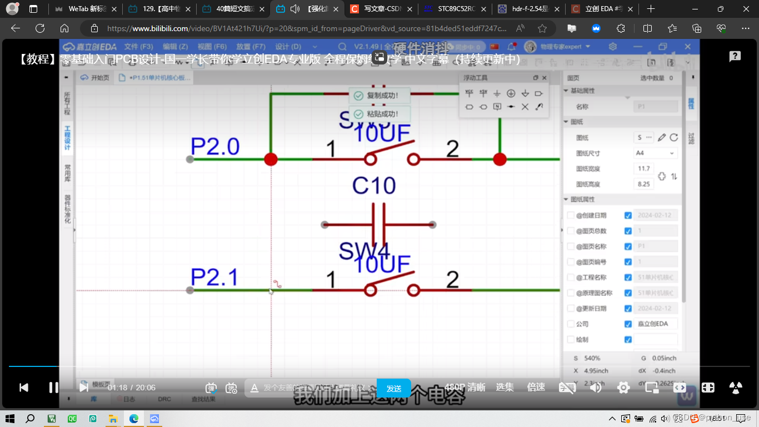Viewport: 759px width, 427px height.
Task: Tick the unchecked box left of @图页编号
Action: [x=571, y=262]
